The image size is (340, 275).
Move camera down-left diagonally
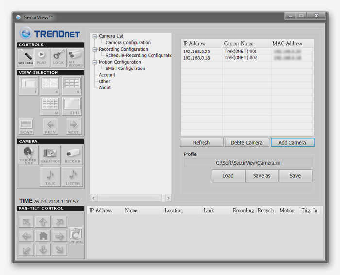(x=26, y=250)
